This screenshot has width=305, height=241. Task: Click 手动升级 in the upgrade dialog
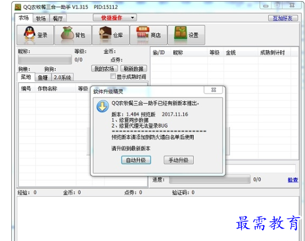178,160
